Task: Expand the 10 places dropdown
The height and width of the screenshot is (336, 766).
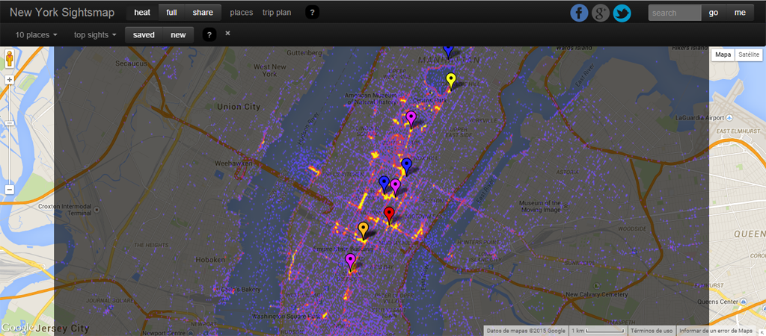Action: pyautogui.click(x=34, y=34)
